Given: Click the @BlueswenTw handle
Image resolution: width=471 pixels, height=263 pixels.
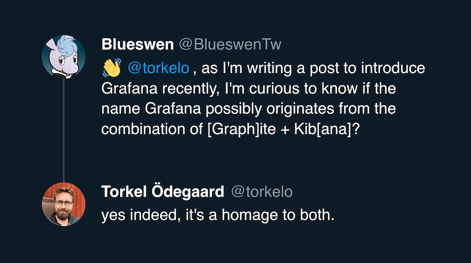Looking at the screenshot, I should [230, 45].
